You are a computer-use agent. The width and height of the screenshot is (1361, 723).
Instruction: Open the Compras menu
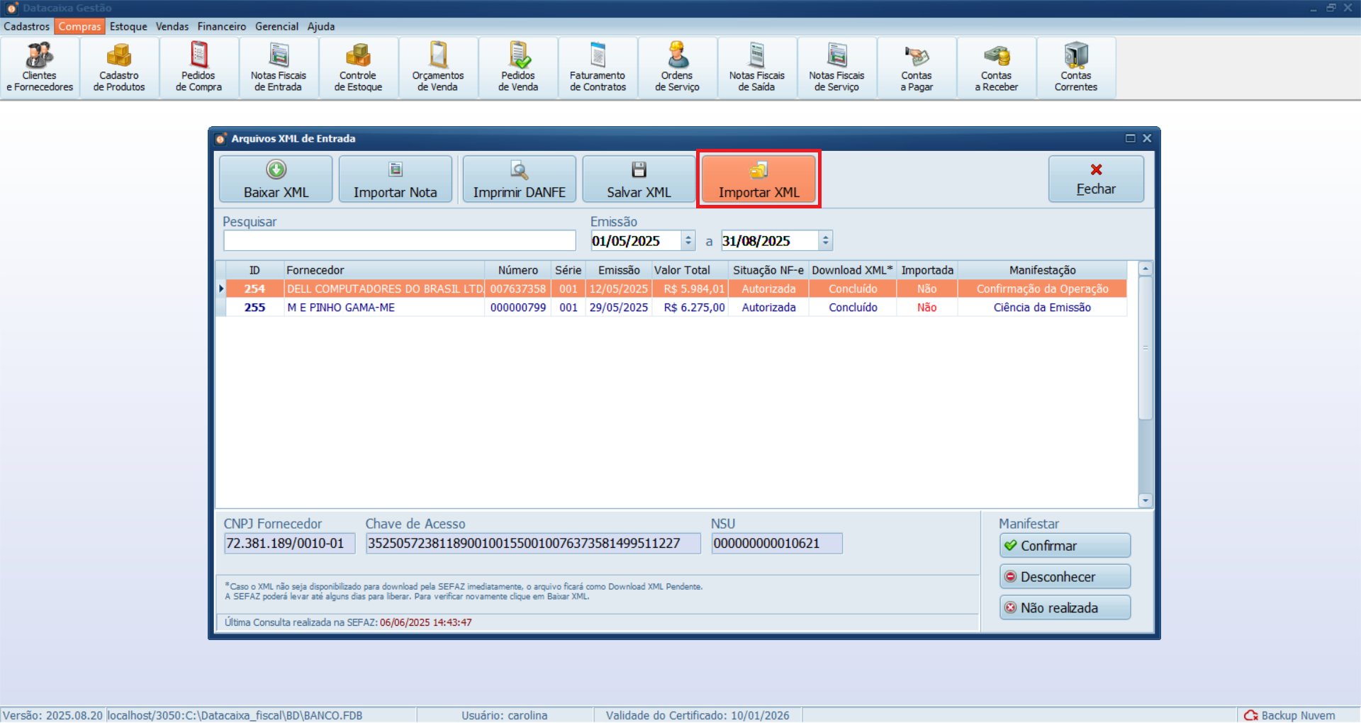[x=79, y=26]
